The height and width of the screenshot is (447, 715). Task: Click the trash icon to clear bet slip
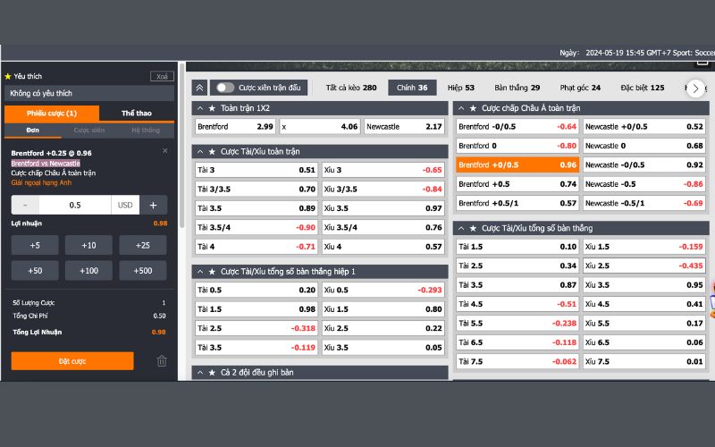pyautogui.click(x=162, y=361)
